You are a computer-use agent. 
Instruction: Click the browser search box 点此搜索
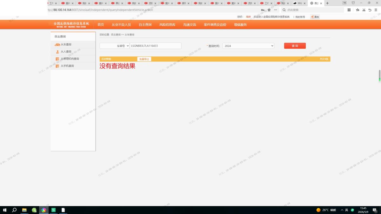pos(313,10)
